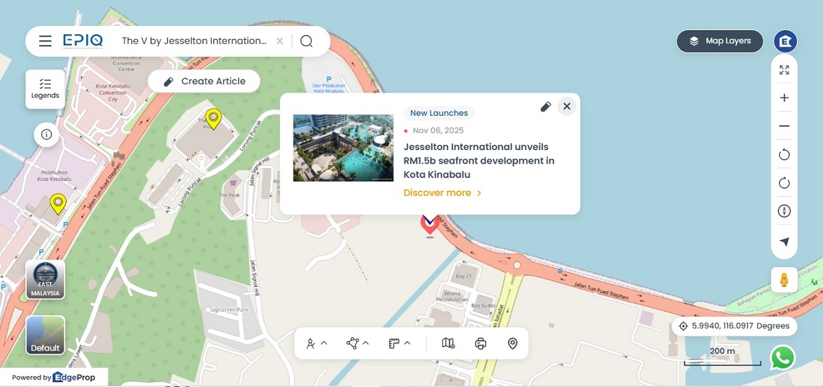Open the hamburger menu beside EPIQ logo
The height and width of the screenshot is (387, 823).
point(45,41)
